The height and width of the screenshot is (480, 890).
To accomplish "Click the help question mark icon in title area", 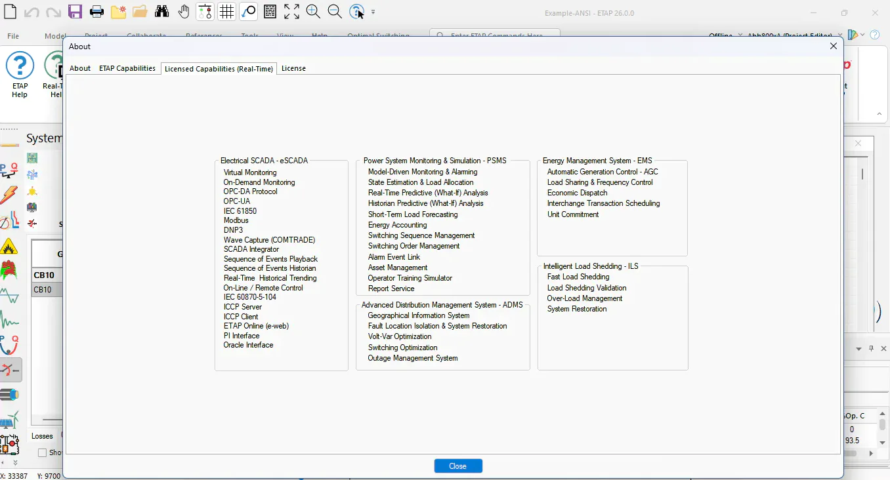I will (x=875, y=35).
